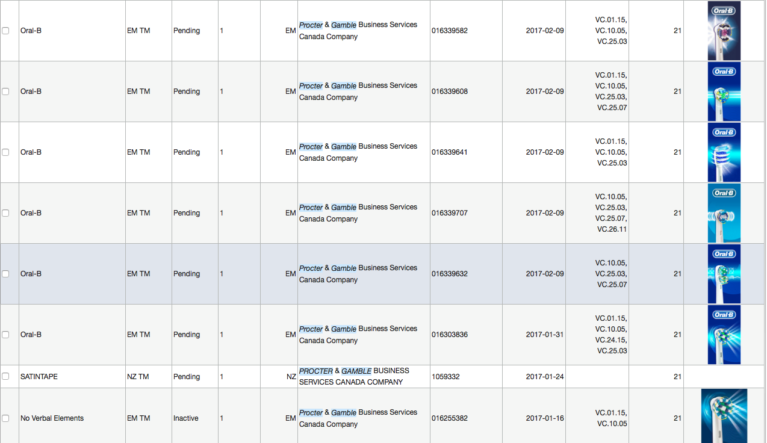This screenshot has height=443, width=767.
Task: Click NZ application number 1059332
Action: 446,377
